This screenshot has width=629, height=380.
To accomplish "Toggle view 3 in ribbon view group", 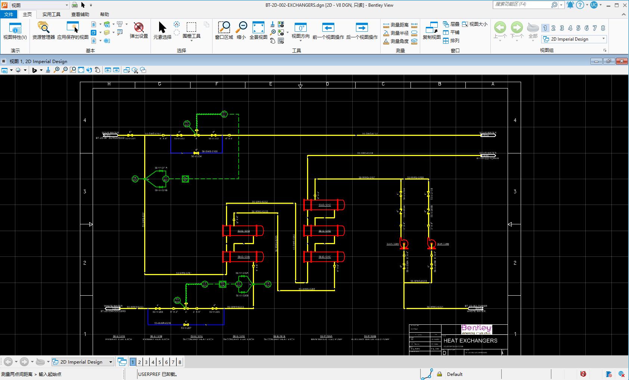I will (x=561, y=28).
